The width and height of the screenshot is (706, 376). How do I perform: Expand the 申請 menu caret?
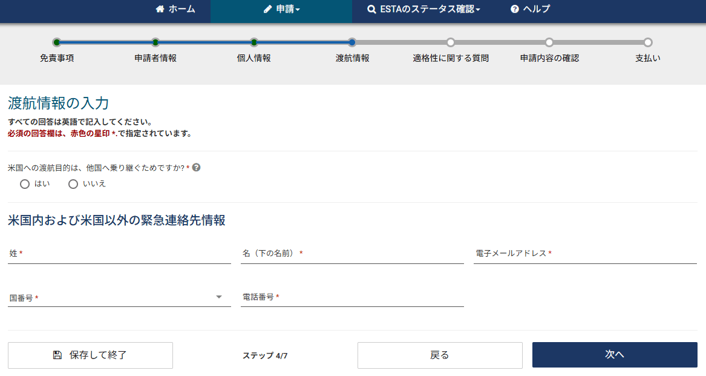[298, 10]
